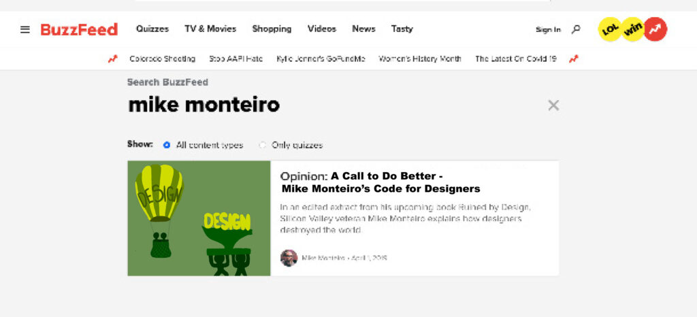Image resolution: width=697 pixels, height=317 pixels.
Task: Click trending arrow after Covid-19 link
Action: click(574, 59)
